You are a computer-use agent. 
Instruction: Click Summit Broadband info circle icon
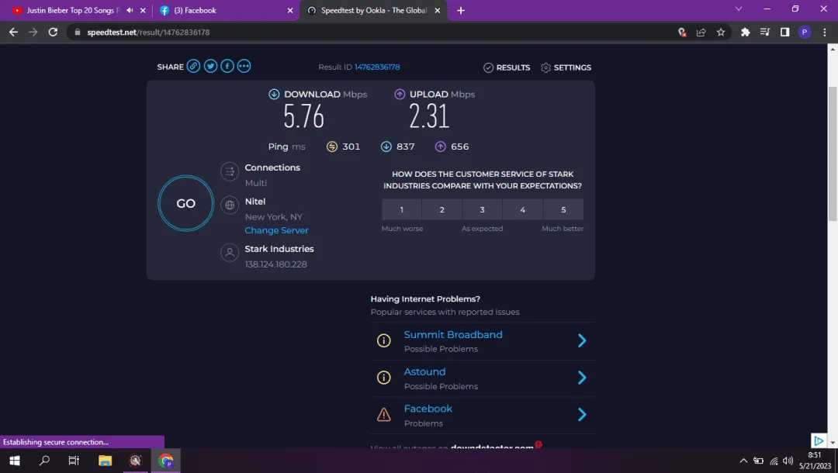point(384,340)
